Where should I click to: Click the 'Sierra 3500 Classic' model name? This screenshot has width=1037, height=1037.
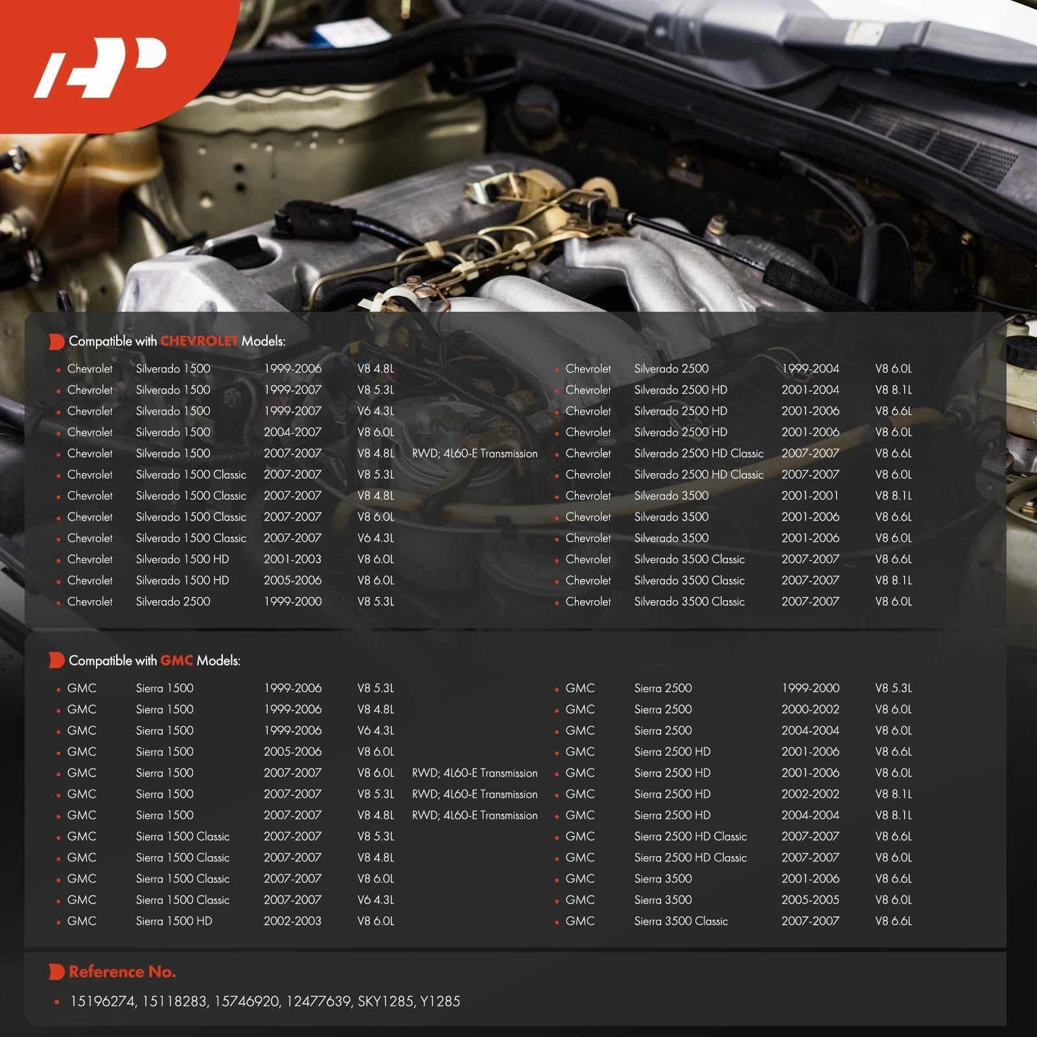[681, 921]
